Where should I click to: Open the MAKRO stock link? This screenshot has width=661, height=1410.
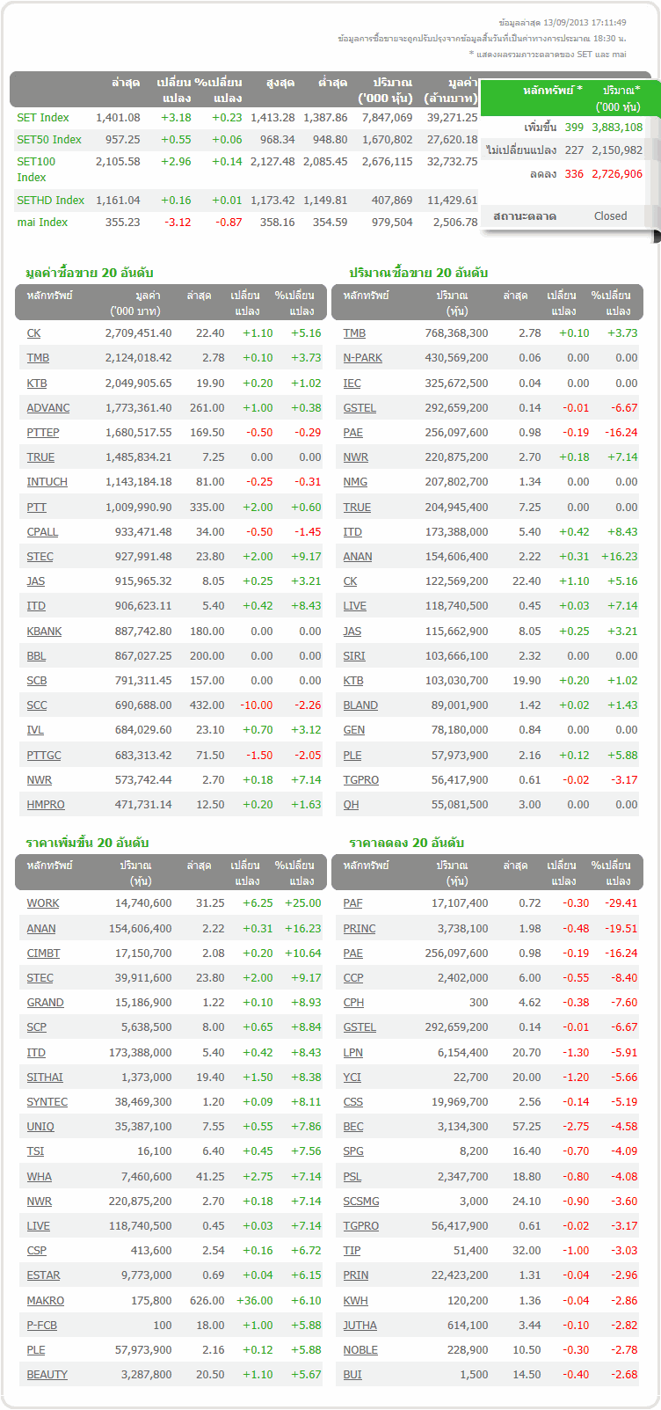point(46,1301)
